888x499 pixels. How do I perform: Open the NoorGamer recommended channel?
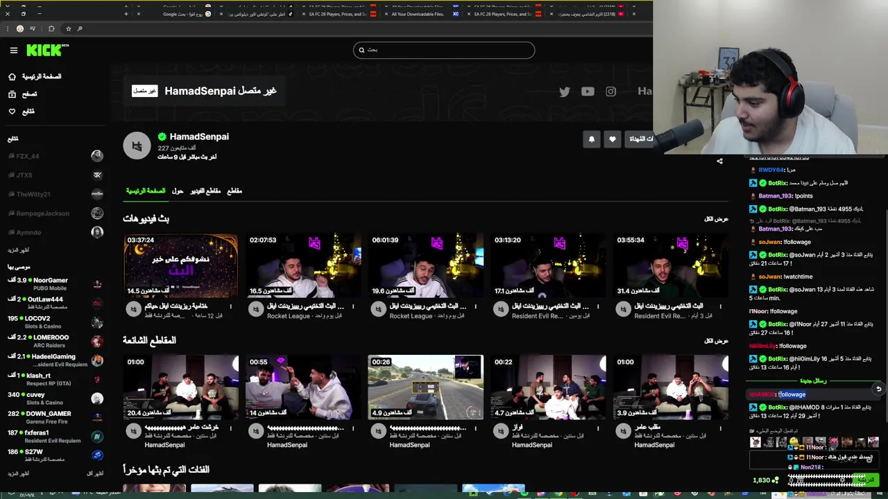[x=55, y=283]
